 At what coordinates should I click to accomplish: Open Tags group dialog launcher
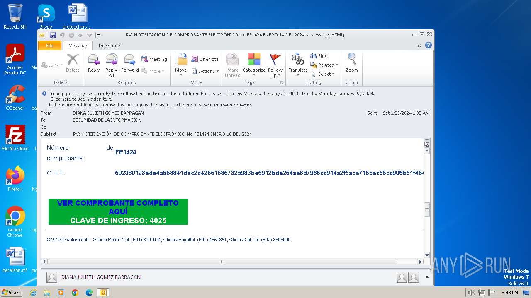tap(282, 83)
